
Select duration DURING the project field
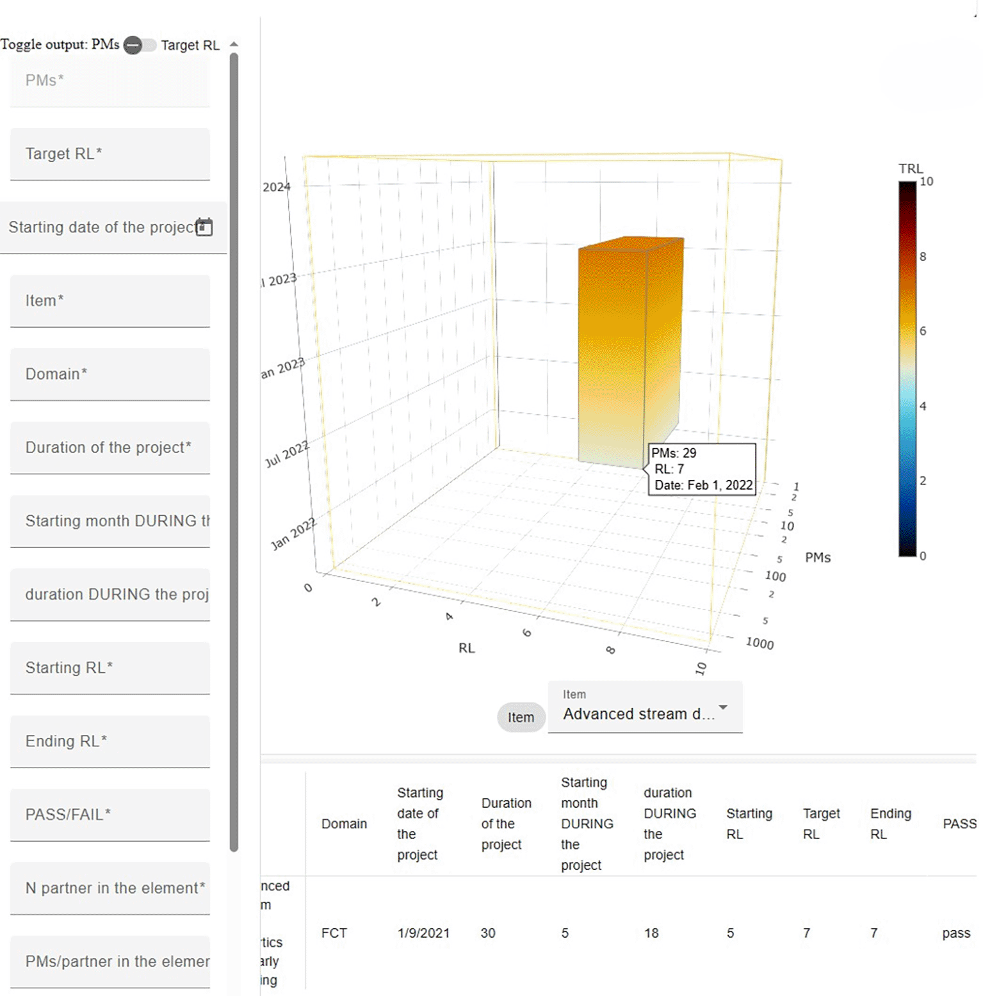pyautogui.click(x=110, y=595)
